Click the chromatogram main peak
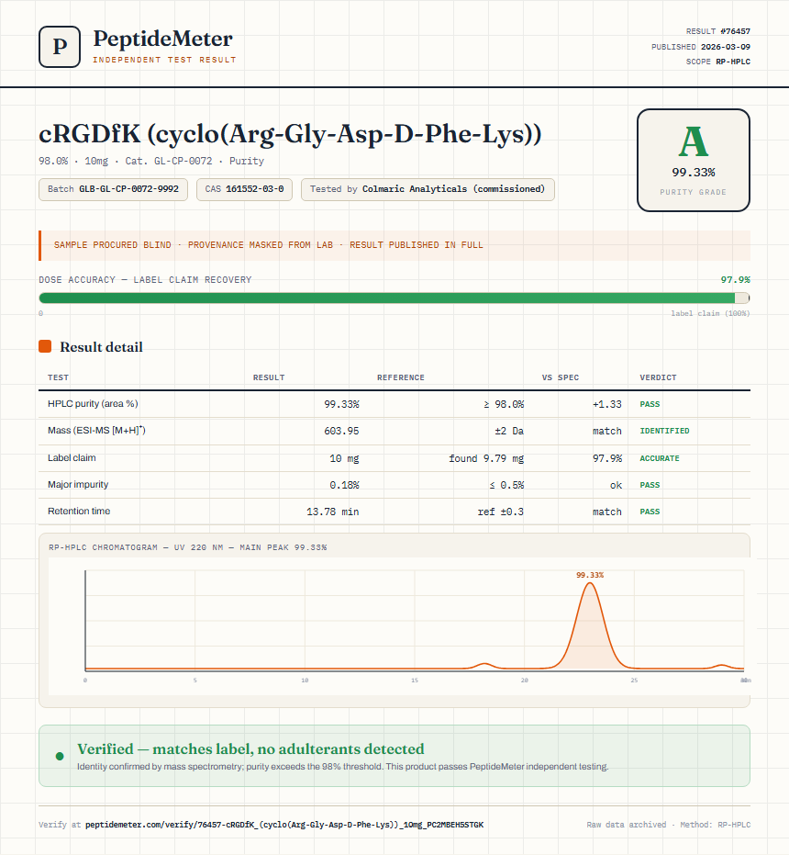Image resolution: width=789 pixels, height=855 pixels. pos(590,627)
